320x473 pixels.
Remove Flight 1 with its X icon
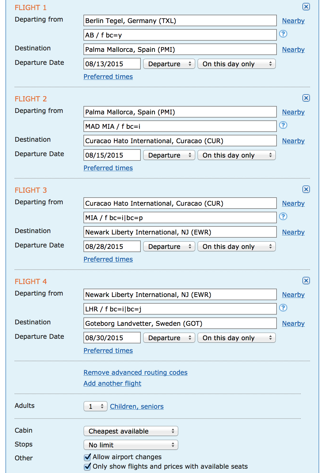[306, 7]
